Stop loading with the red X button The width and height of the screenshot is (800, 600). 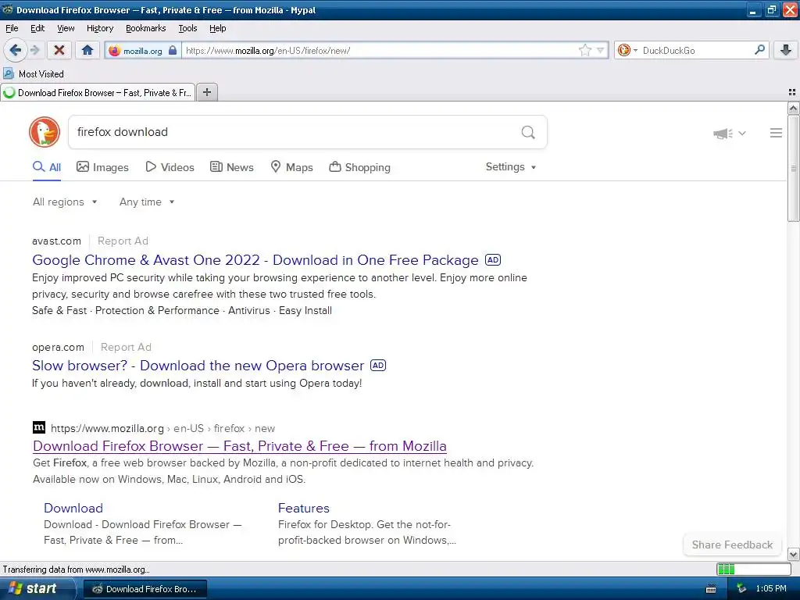[x=59, y=50]
